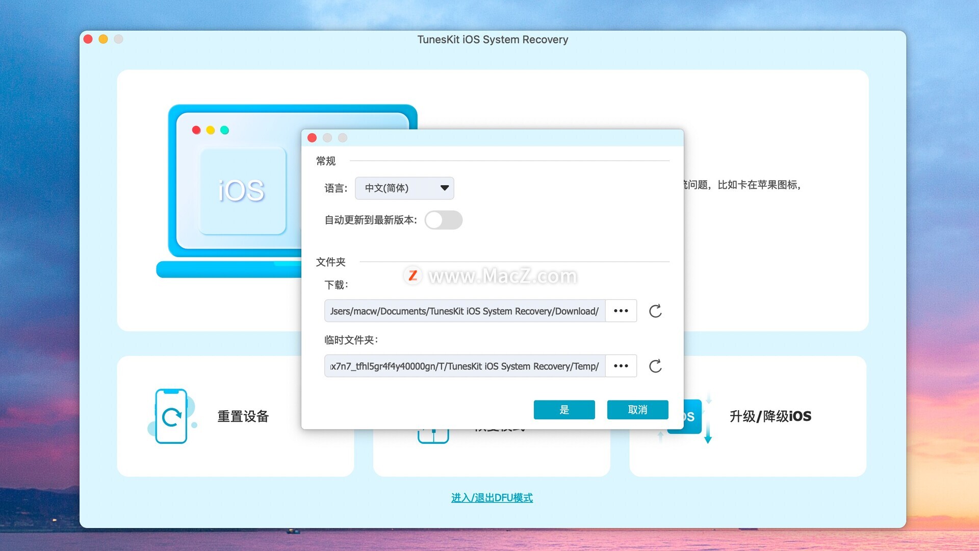Image resolution: width=979 pixels, height=551 pixels.
Task: Reset the download folder path with refresh icon
Action: pyautogui.click(x=655, y=311)
